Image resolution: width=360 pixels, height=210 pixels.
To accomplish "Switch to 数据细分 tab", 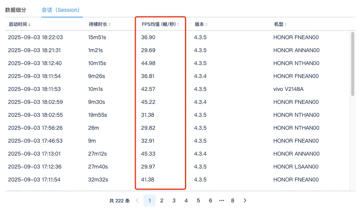I will click(x=16, y=10).
